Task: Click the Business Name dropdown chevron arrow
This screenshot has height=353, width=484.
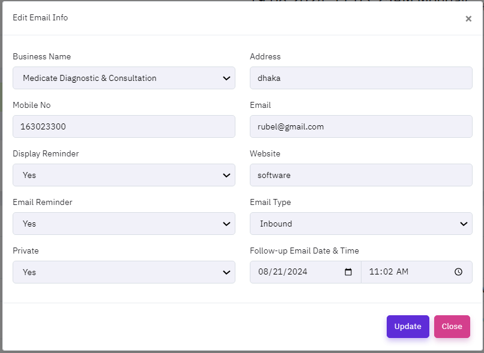Action: 226,78
